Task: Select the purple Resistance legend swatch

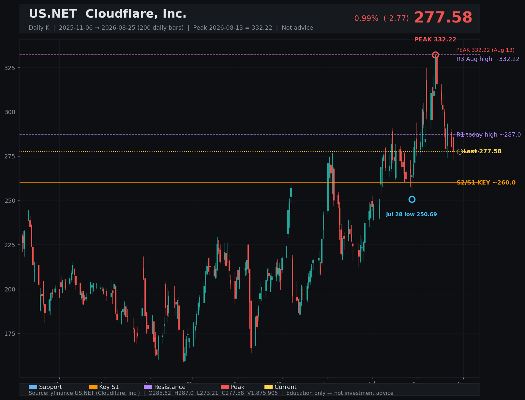Action: tap(148, 387)
